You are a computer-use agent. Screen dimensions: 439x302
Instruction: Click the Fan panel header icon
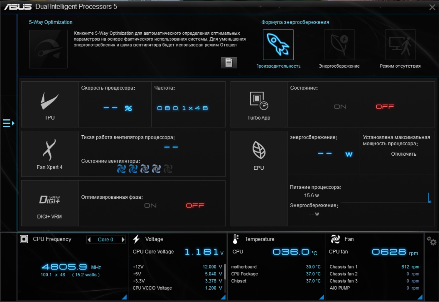tap(335, 239)
